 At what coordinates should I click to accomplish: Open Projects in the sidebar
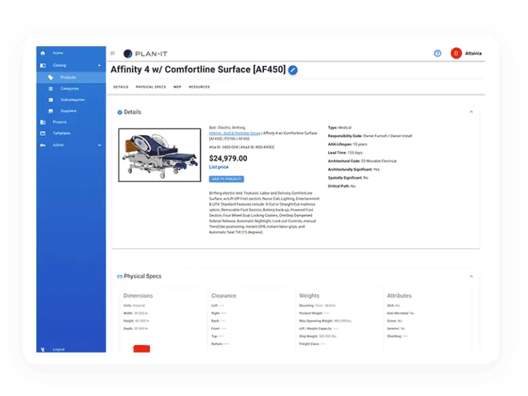pyautogui.click(x=71, y=122)
